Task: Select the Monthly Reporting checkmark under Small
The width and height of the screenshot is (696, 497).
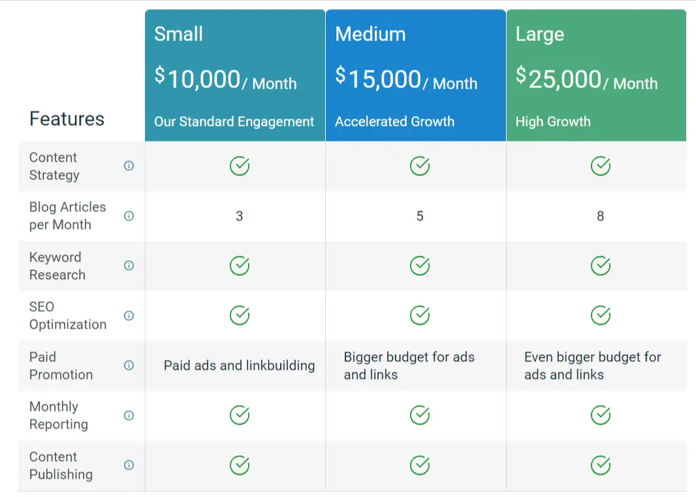Action: click(240, 415)
